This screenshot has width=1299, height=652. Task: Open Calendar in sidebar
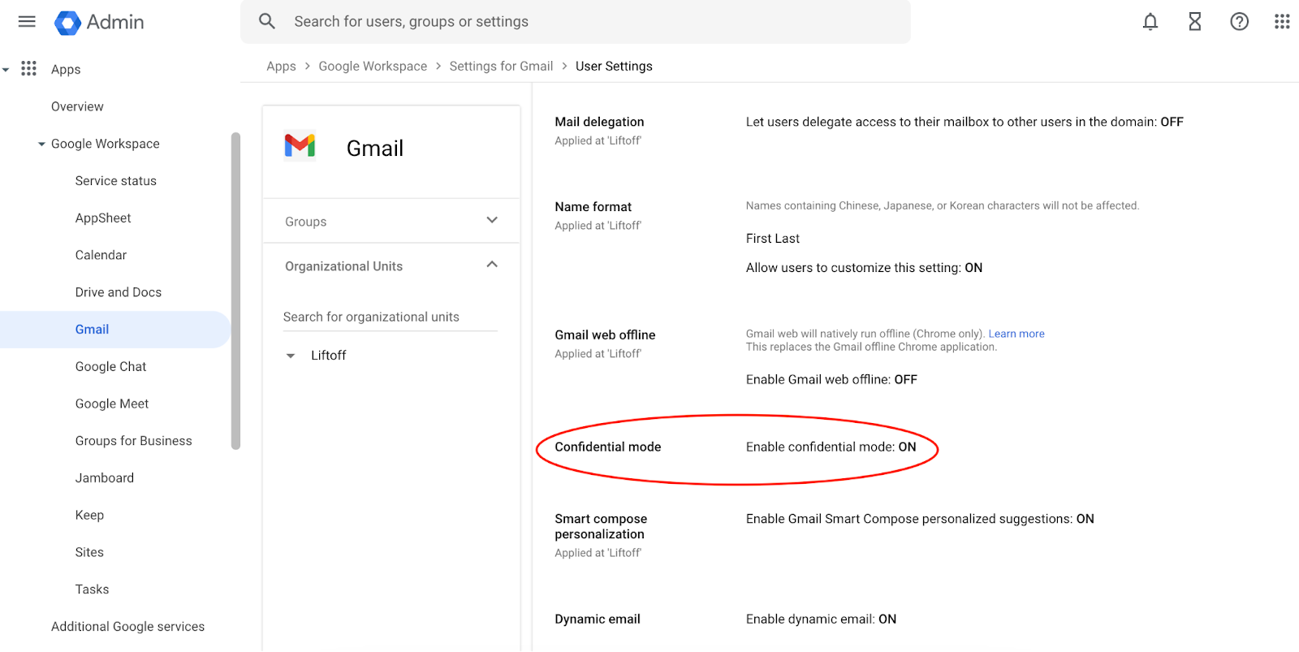click(x=101, y=255)
